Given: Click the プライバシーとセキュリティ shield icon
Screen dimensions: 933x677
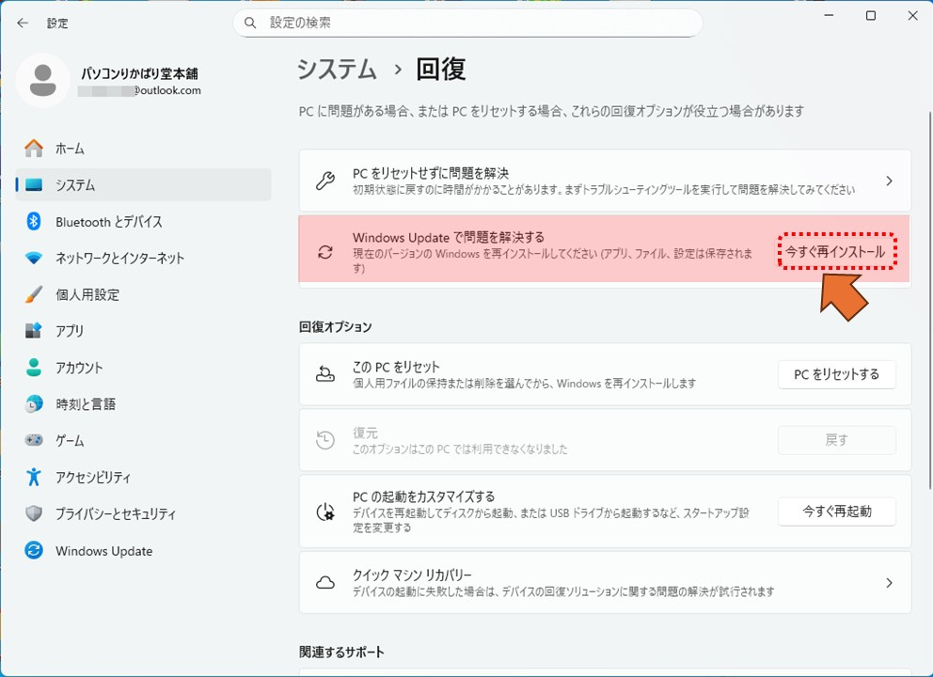Looking at the screenshot, I should point(34,514).
